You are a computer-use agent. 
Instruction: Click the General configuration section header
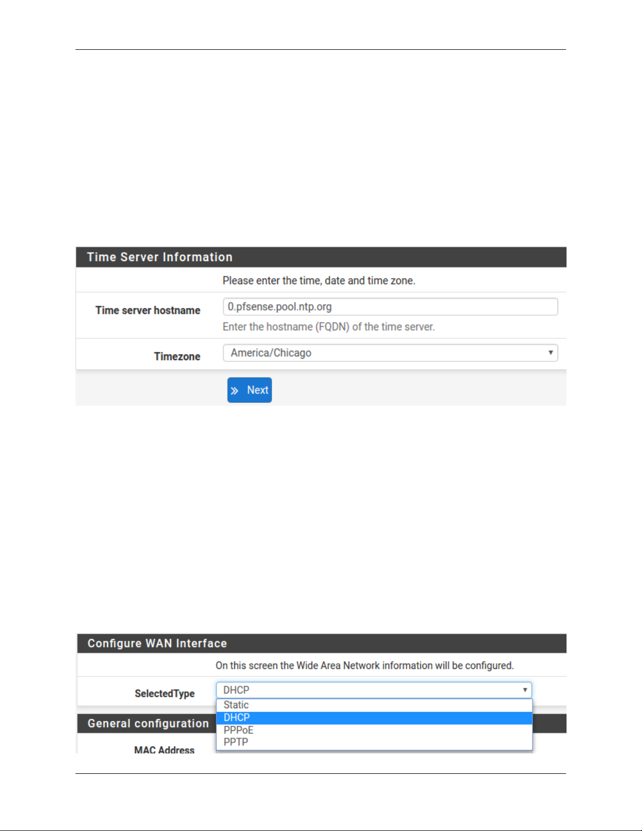[148, 724]
